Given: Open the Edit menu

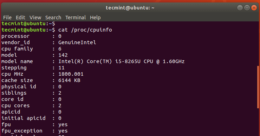Looking at the screenshot, I should pos(20,18).
